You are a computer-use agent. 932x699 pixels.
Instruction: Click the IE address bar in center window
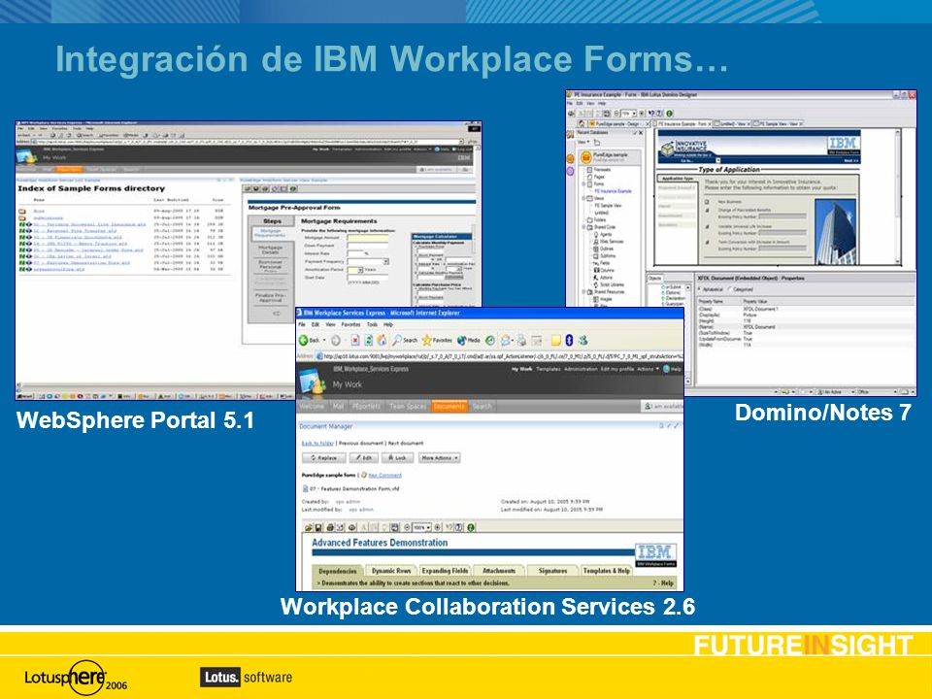498,356
